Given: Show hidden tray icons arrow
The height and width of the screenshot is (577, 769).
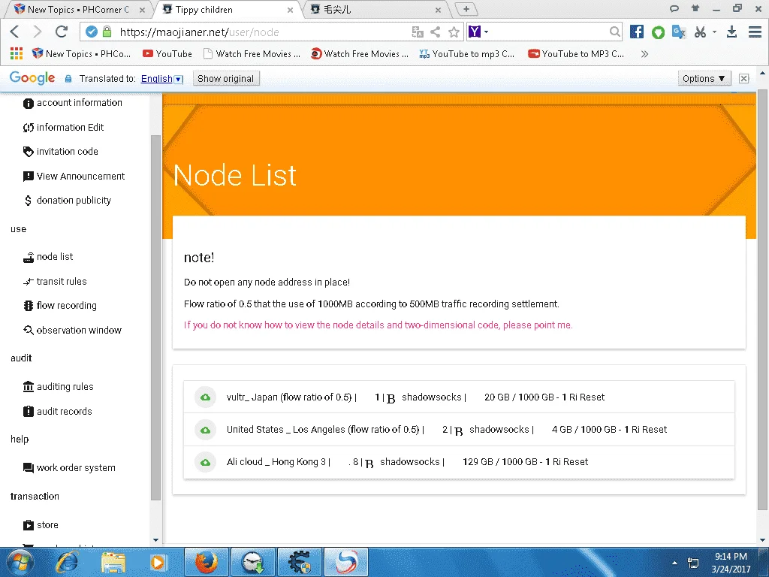Looking at the screenshot, I should 675,563.
